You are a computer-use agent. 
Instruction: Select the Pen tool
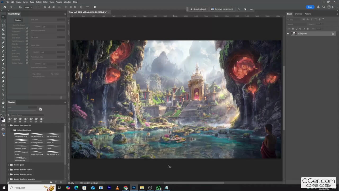pos(3,86)
